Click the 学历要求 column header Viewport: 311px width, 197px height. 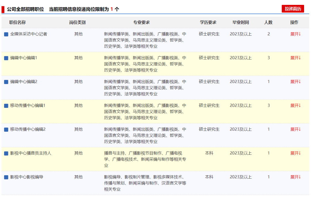tap(208, 22)
